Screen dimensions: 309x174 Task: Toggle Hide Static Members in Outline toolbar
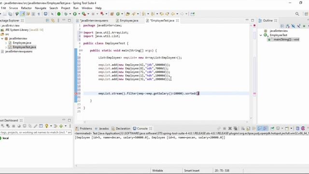point(299,26)
